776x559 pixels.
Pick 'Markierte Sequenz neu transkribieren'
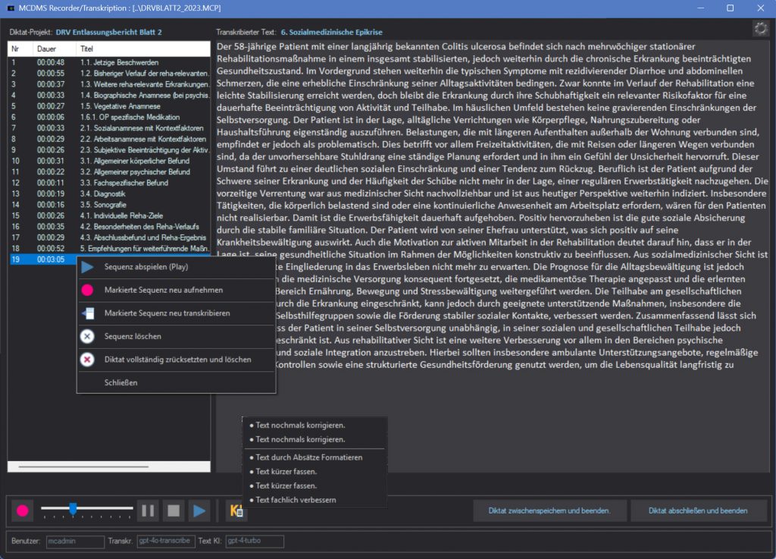pos(167,313)
